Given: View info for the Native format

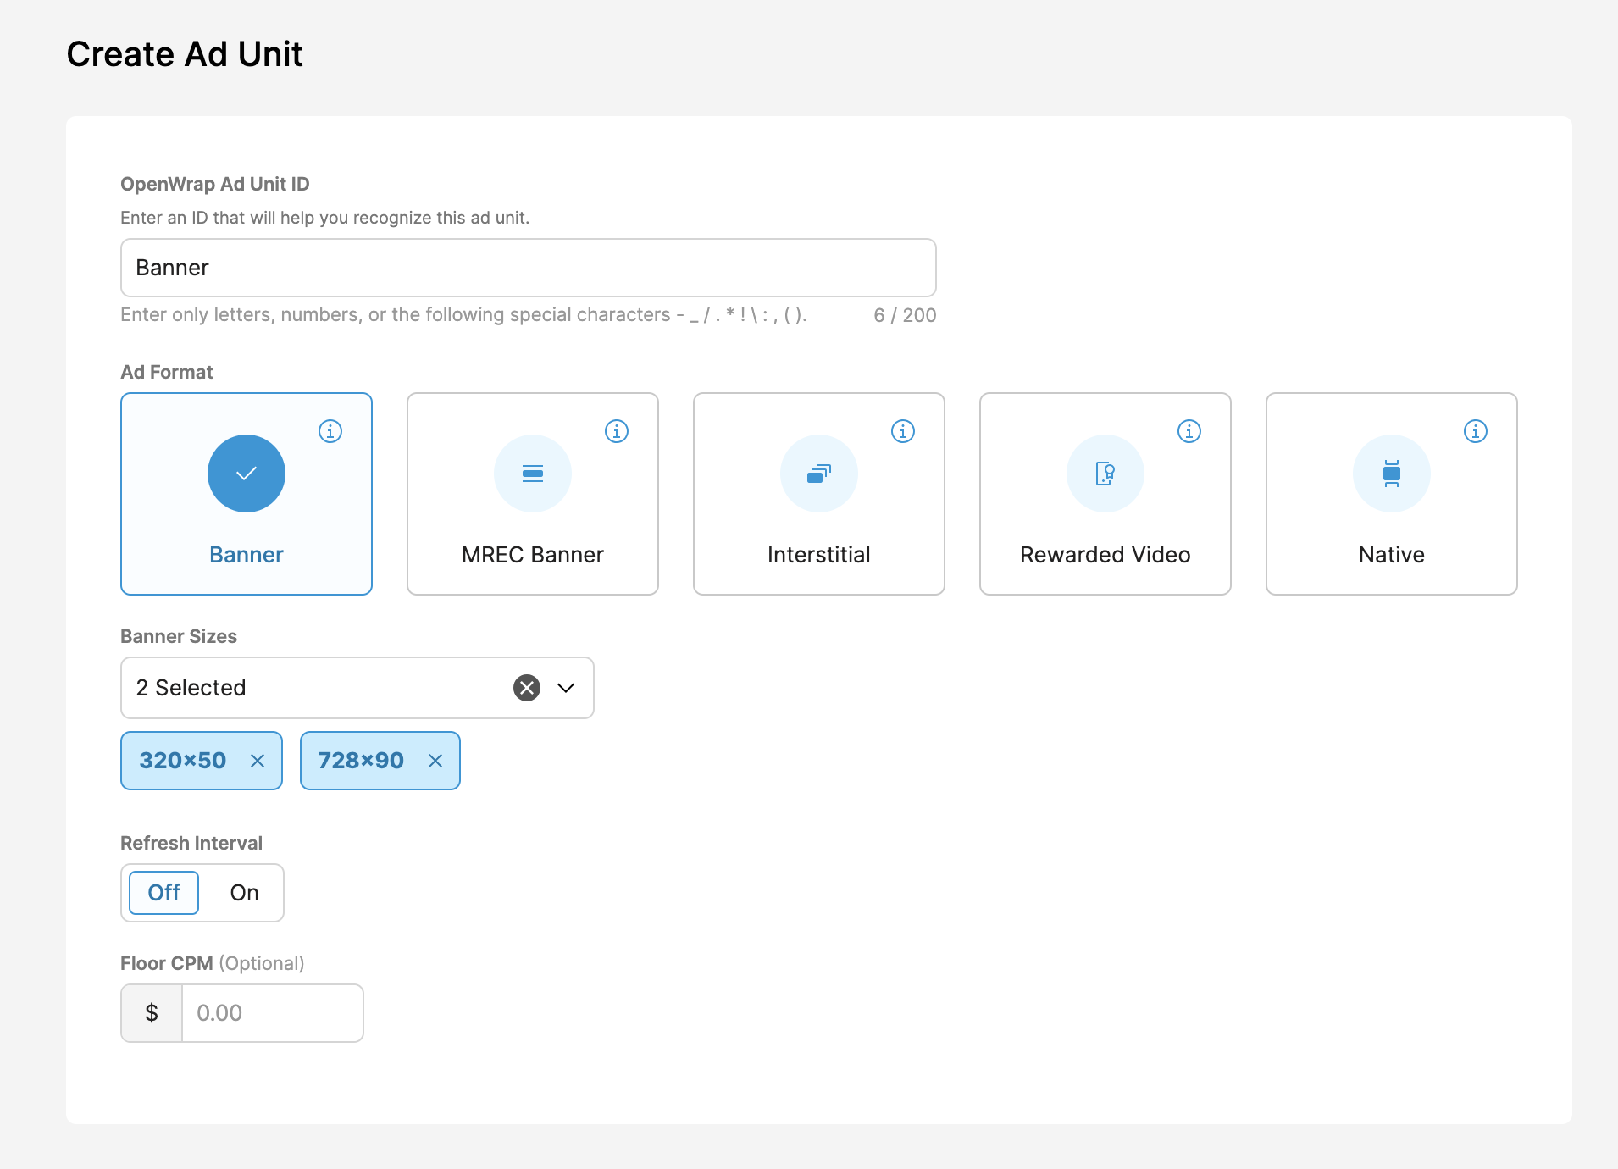Looking at the screenshot, I should [1476, 431].
